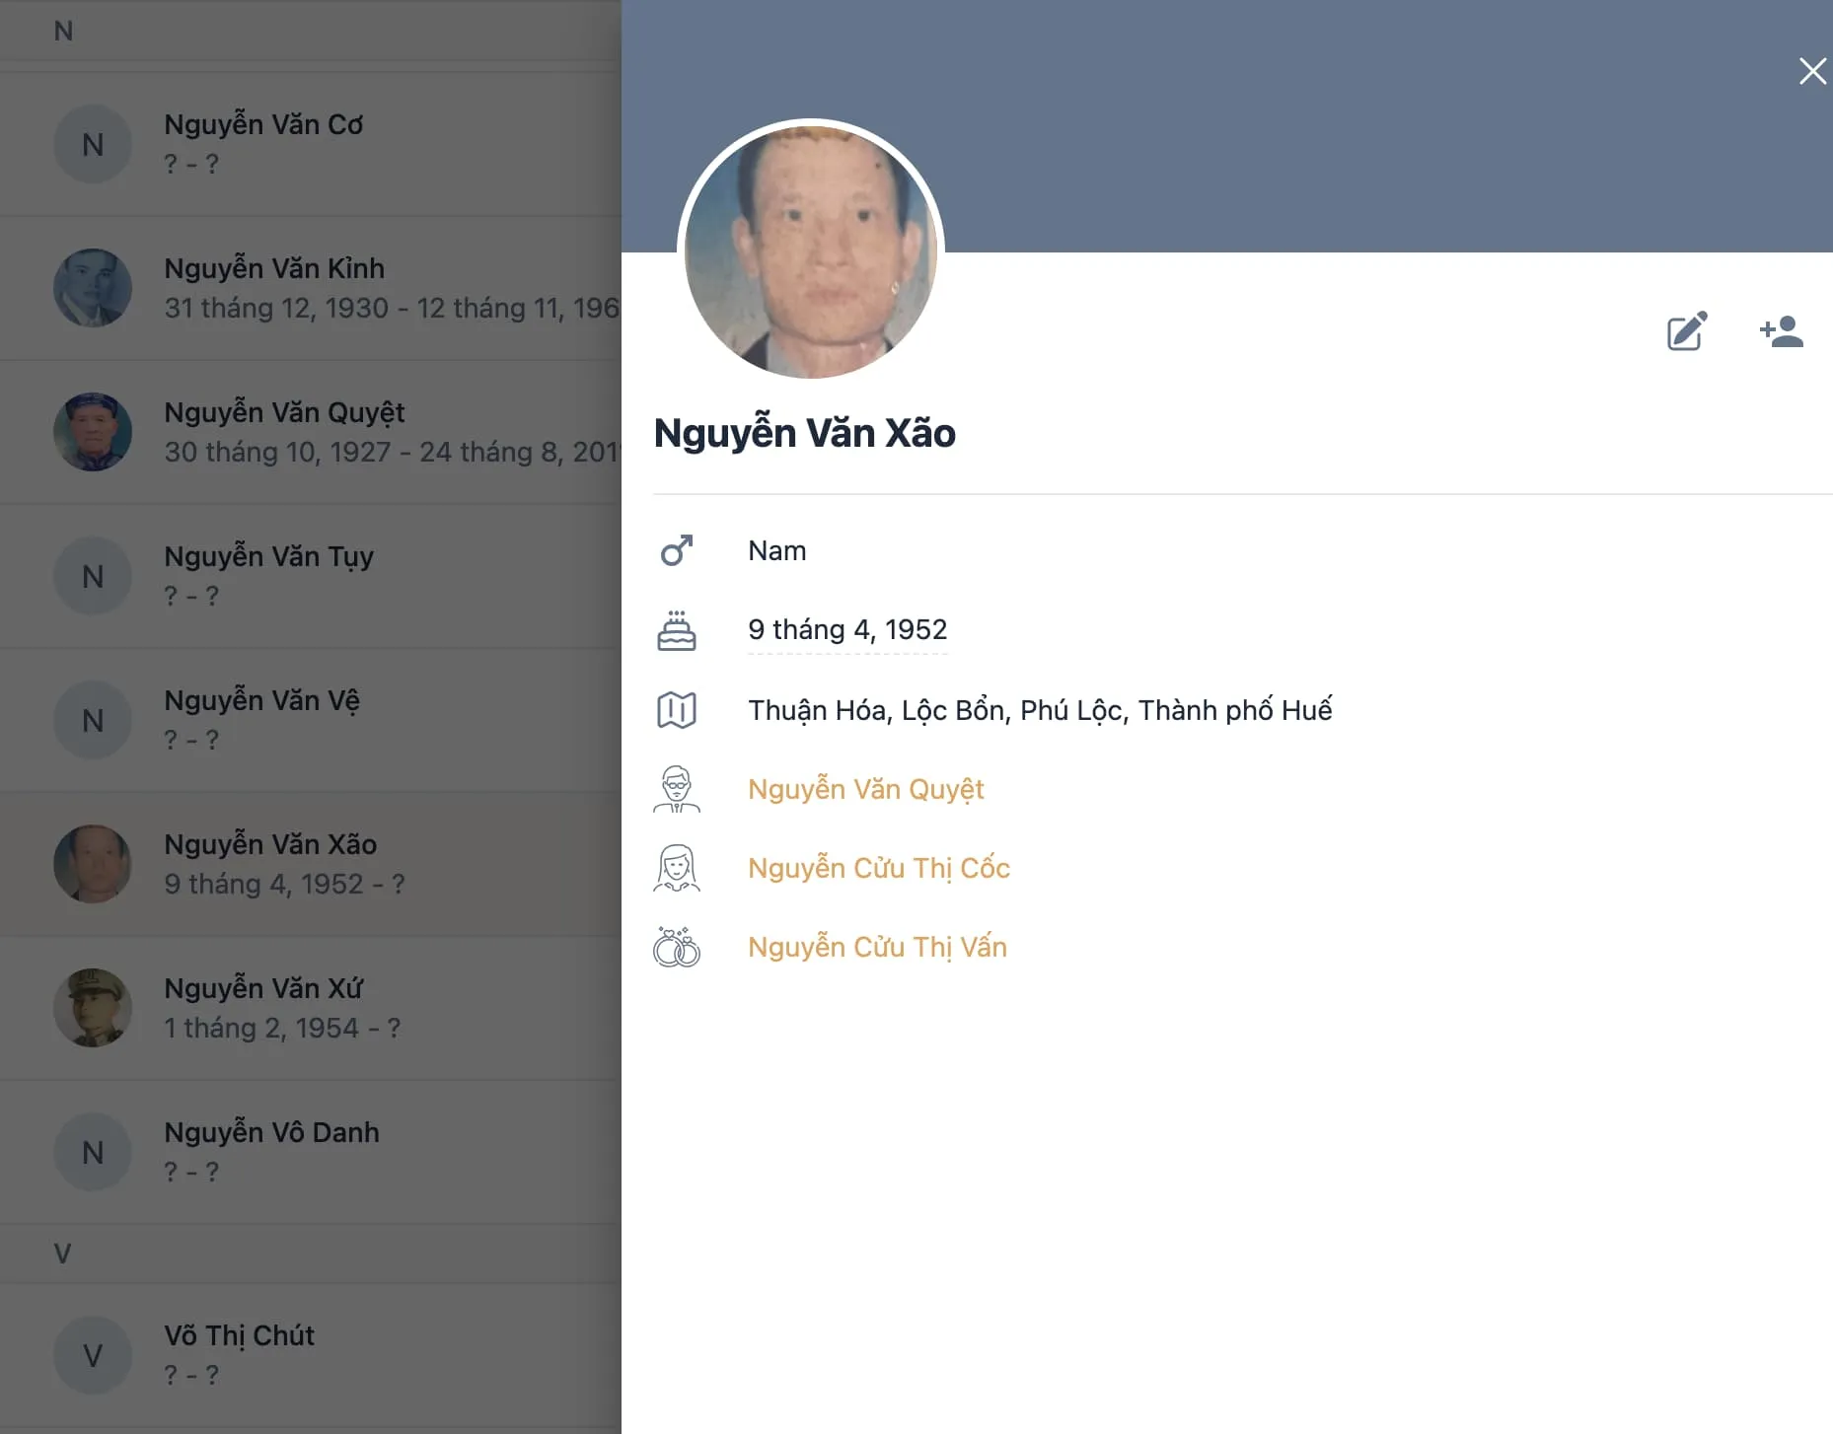Select Nguyễn Vô Danh list entry
The width and height of the screenshot is (1833, 1434).
(271, 1133)
